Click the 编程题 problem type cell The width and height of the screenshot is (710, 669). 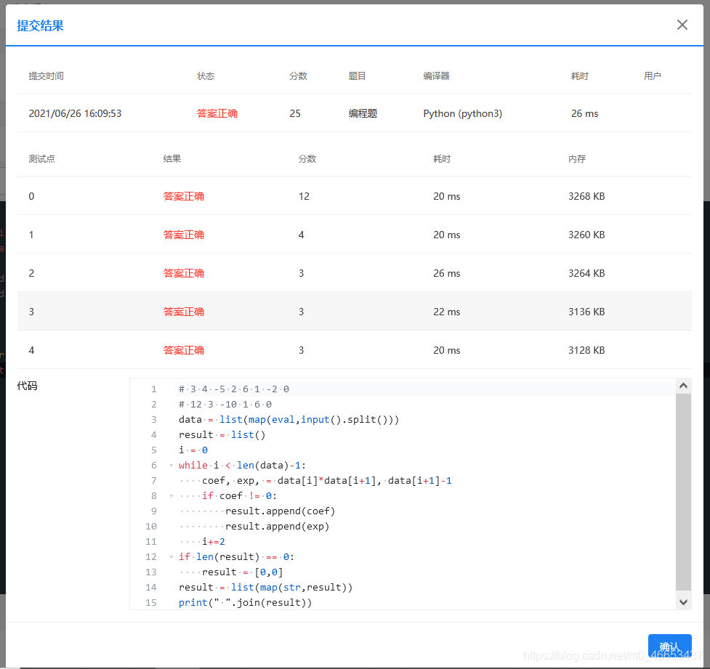363,113
